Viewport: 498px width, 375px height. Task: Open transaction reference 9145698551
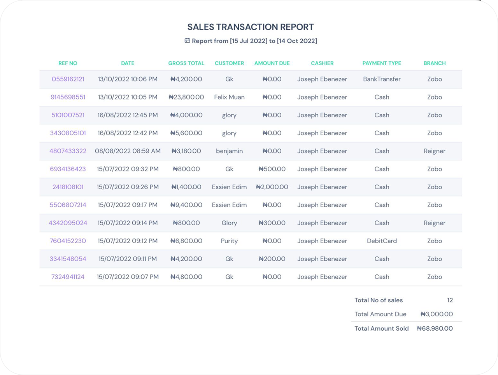click(68, 97)
